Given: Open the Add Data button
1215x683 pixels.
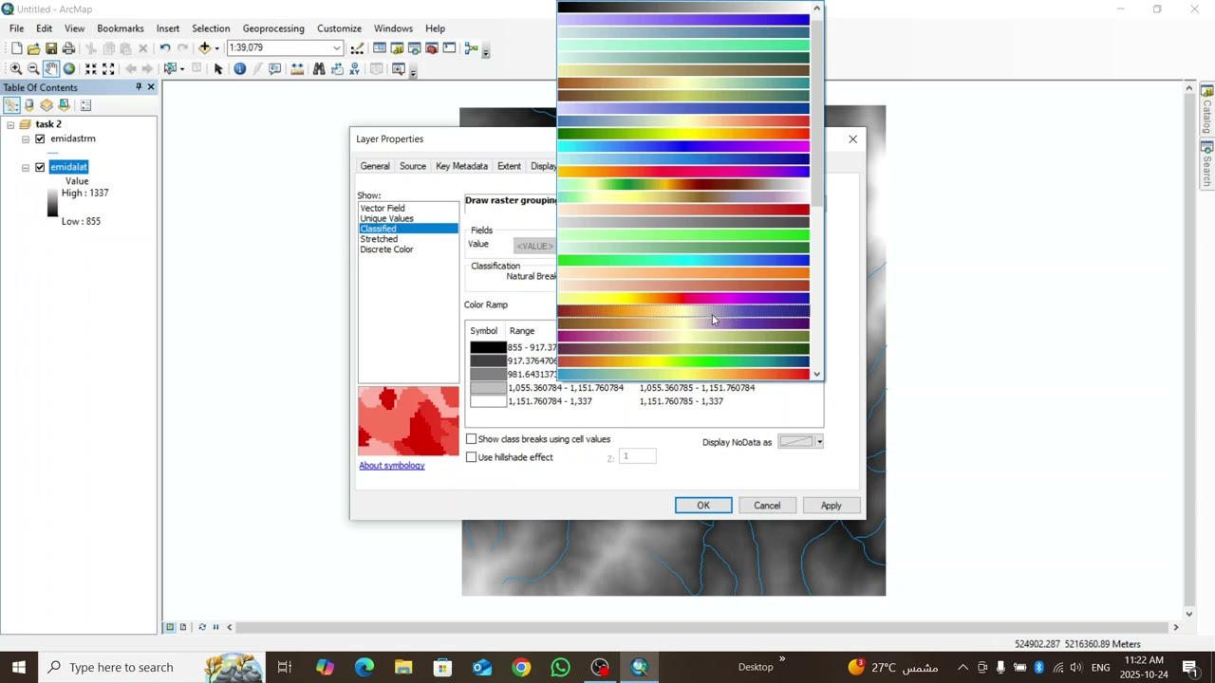Looking at the screenshot, I should tap(204, 48).
